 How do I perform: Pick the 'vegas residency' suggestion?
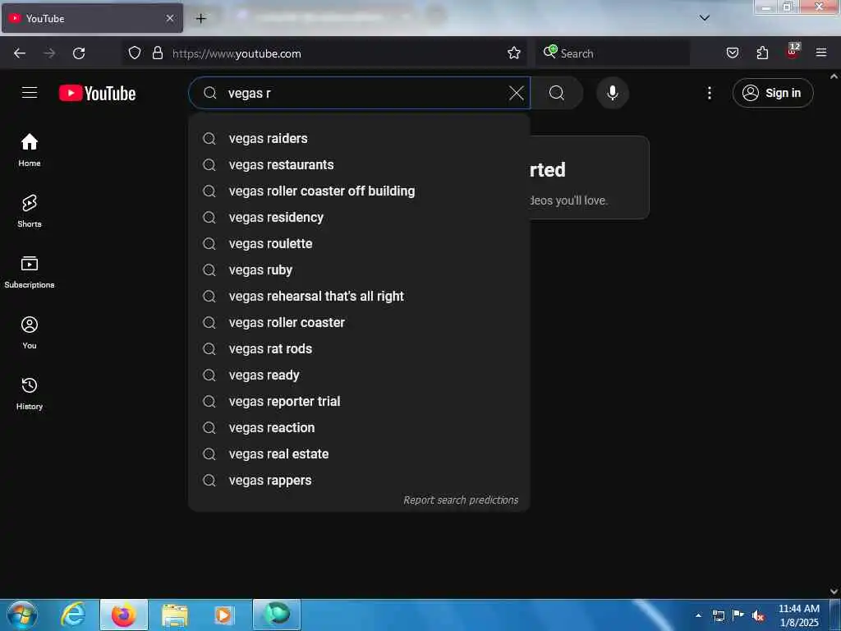coord(359,217)
